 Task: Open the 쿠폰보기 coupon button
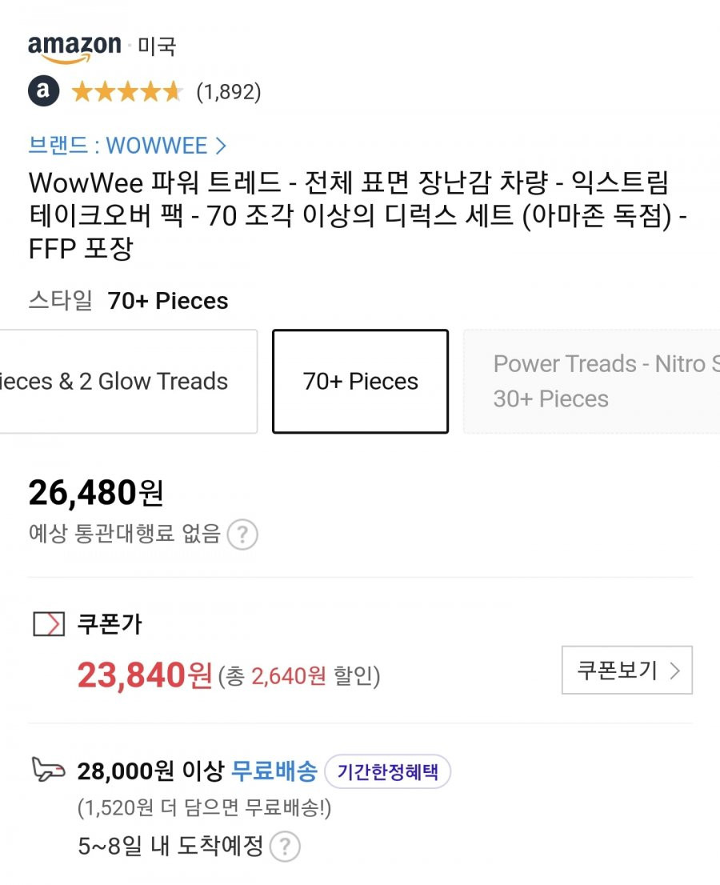click(x=627, y=670)
